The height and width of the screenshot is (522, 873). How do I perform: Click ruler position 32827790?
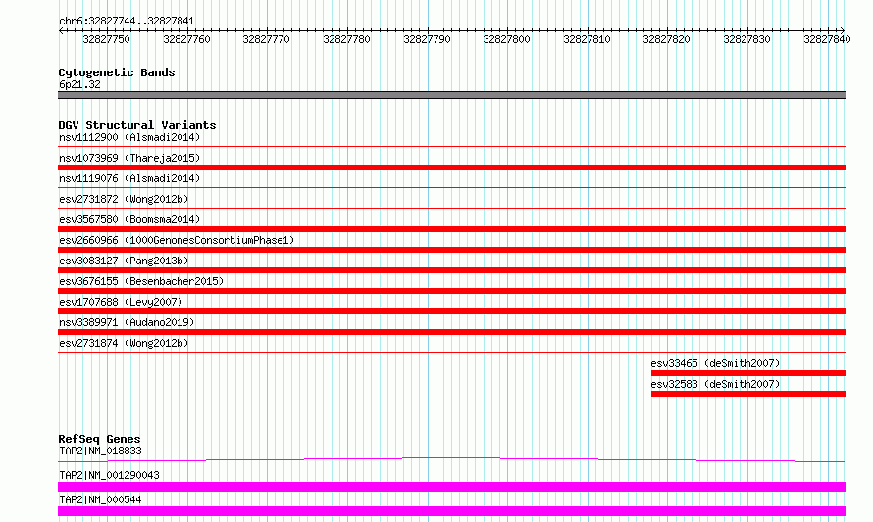(x=427, y=39)
